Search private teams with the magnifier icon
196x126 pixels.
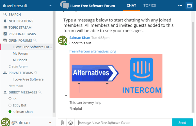36,73
